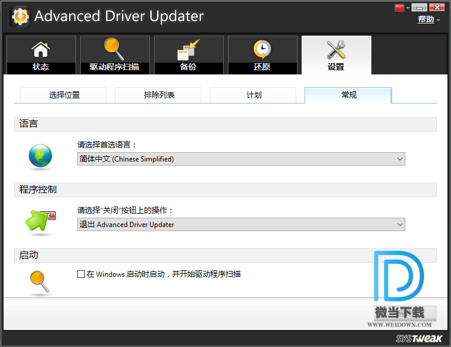Click the Advanced Driver Updater gear logo
This screenshot has width=451, height=347.
(x=20, y=16)
